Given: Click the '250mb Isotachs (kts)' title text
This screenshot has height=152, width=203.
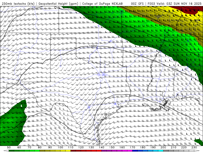Looking at the screenshot, I should click(18, 4).
